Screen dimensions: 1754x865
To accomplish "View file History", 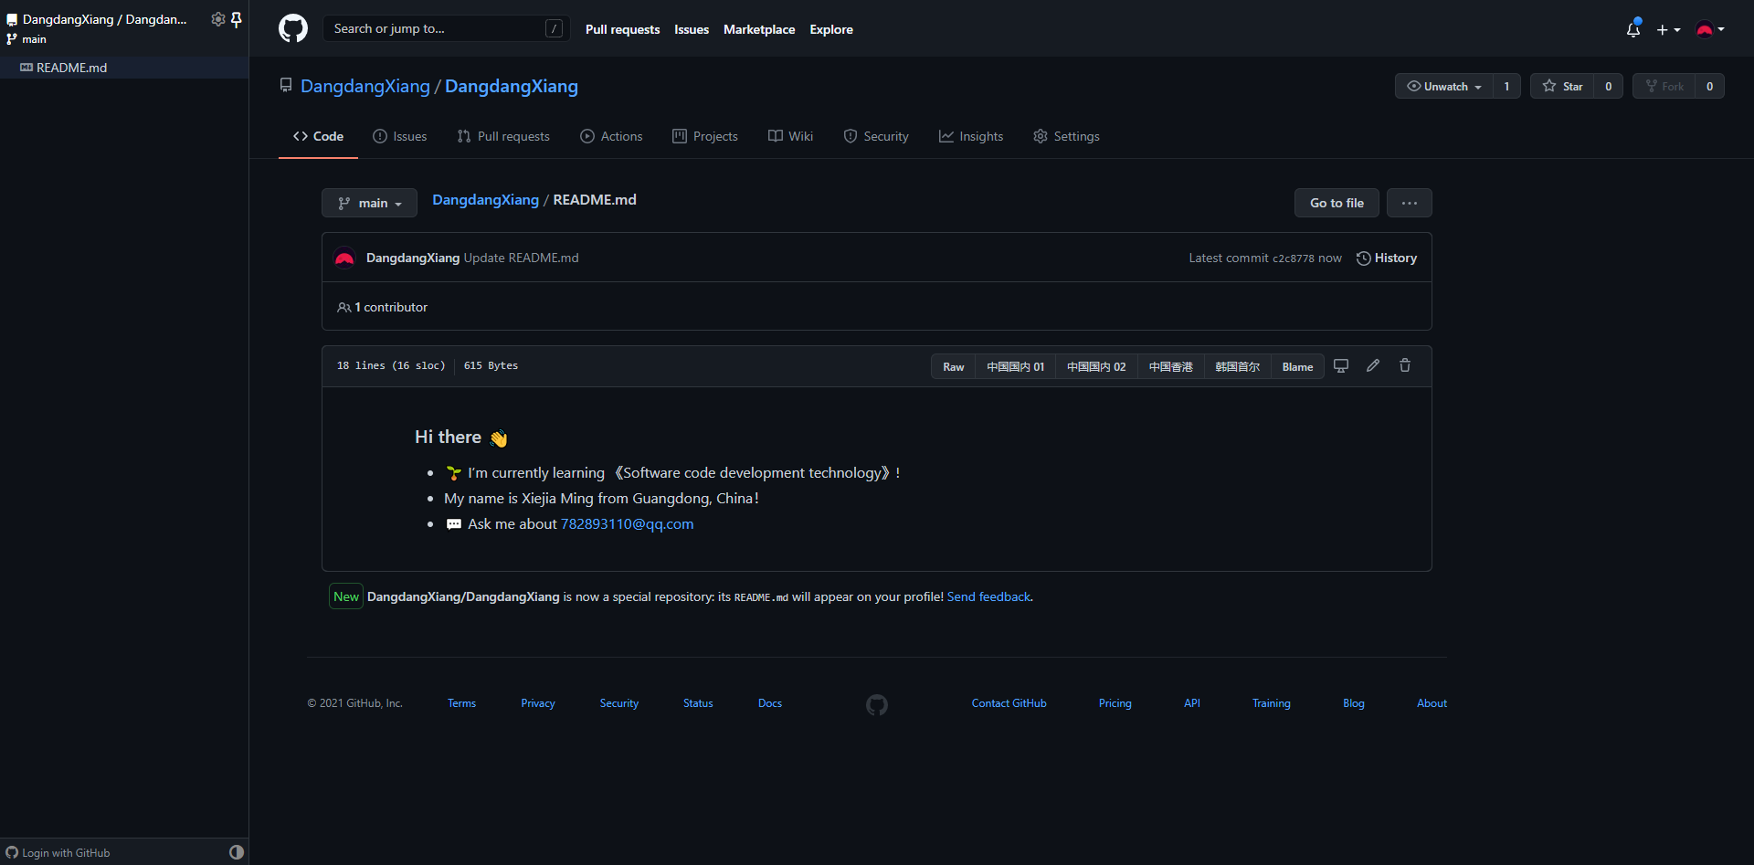I will tap(1387, 258).
